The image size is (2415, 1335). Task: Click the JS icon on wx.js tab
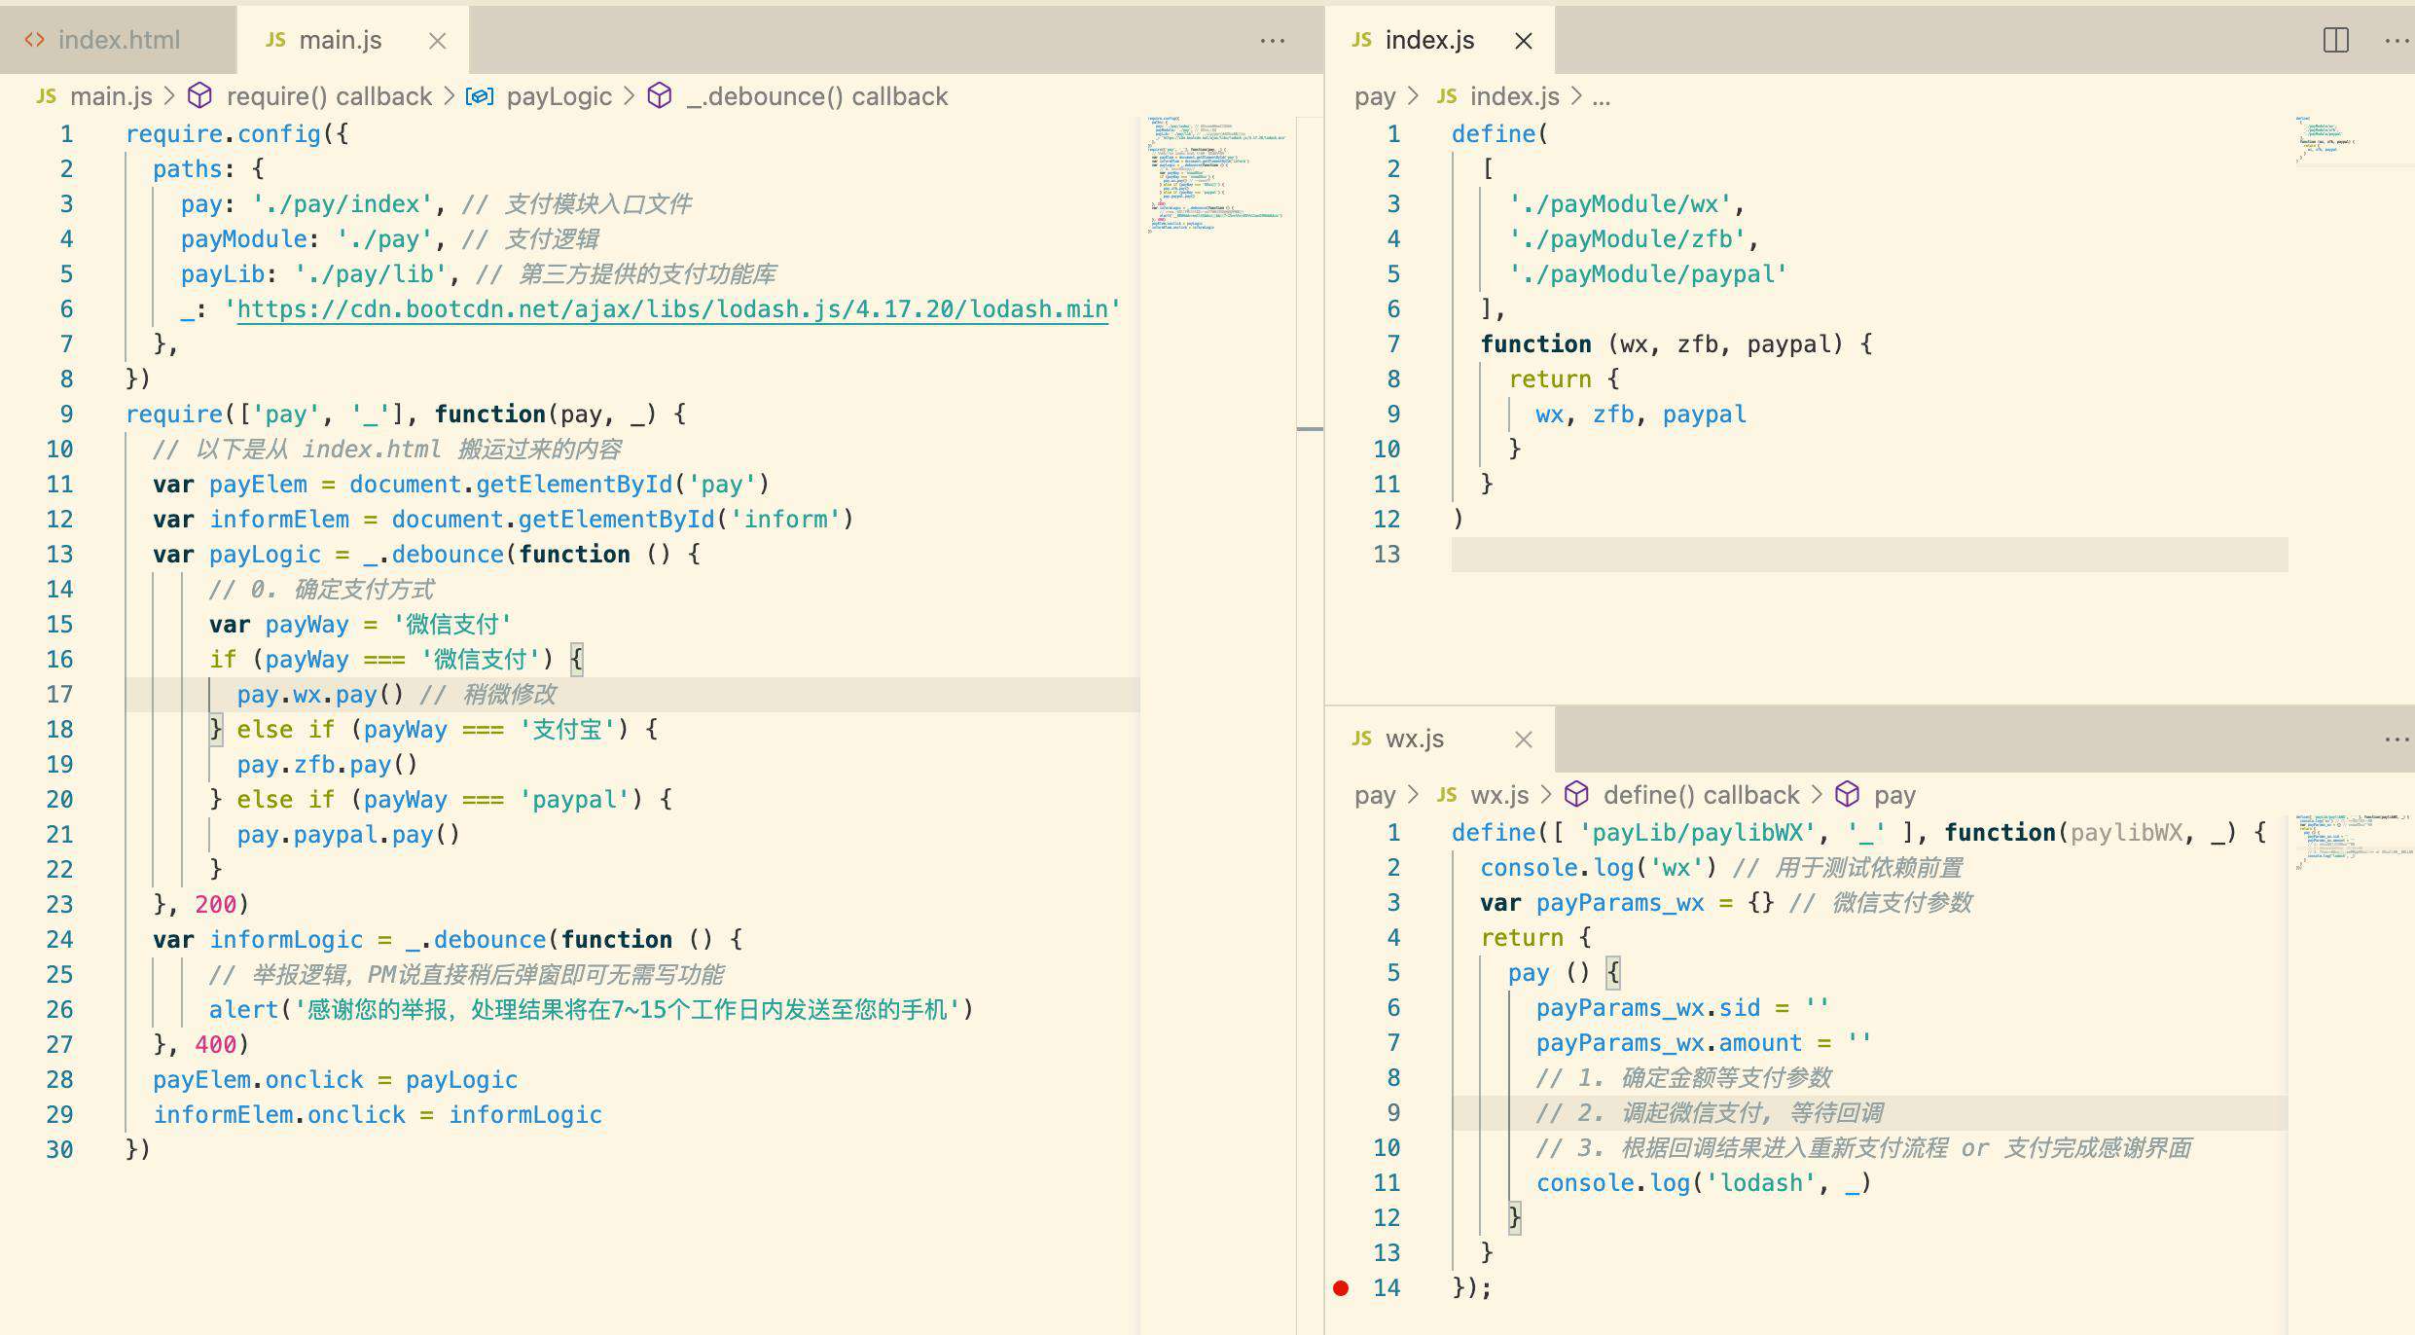(1361, 739)
